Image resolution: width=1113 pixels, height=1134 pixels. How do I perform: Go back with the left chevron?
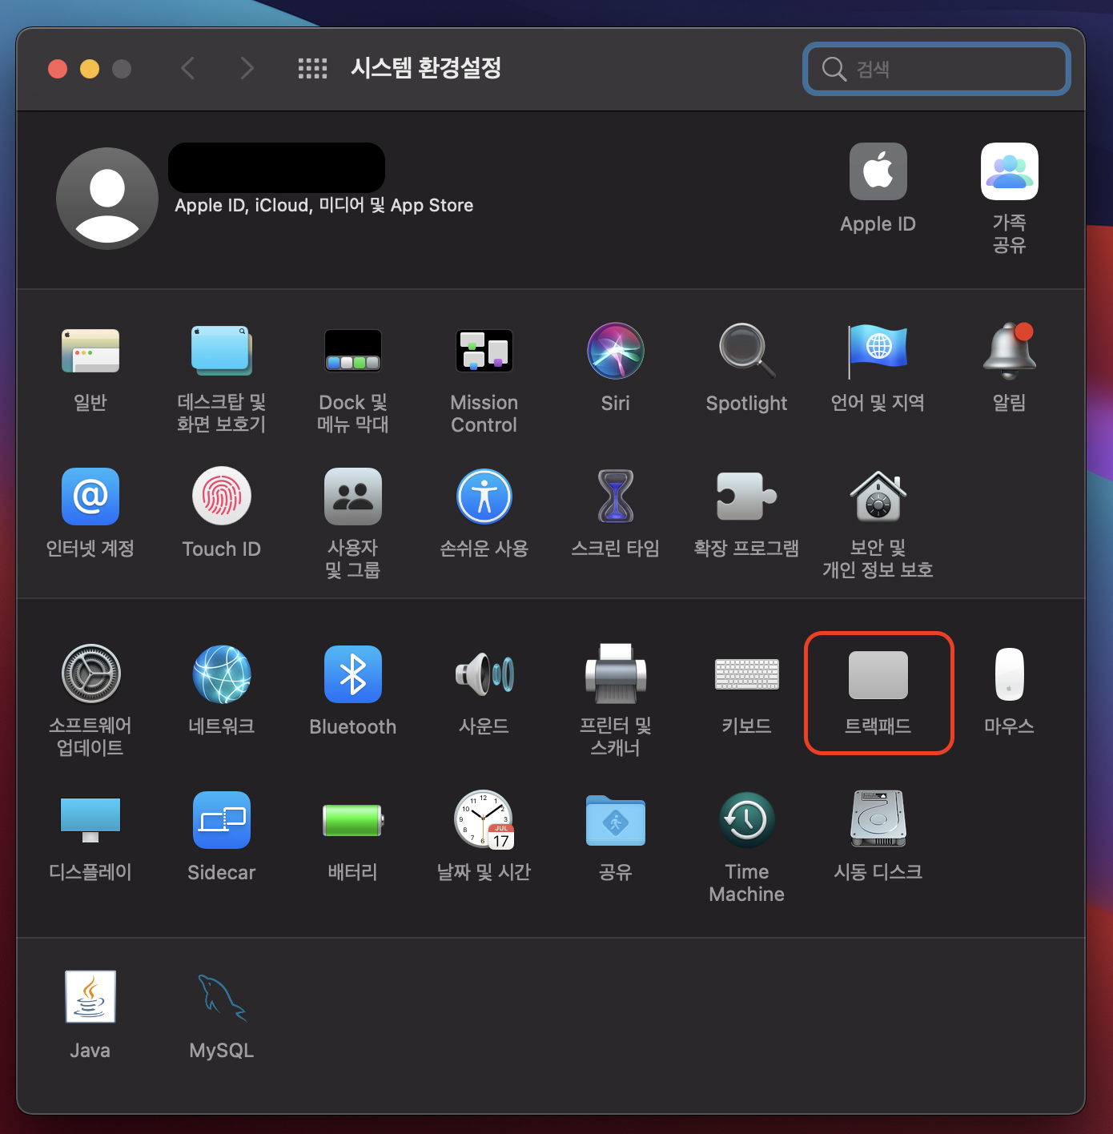[188, 69]
